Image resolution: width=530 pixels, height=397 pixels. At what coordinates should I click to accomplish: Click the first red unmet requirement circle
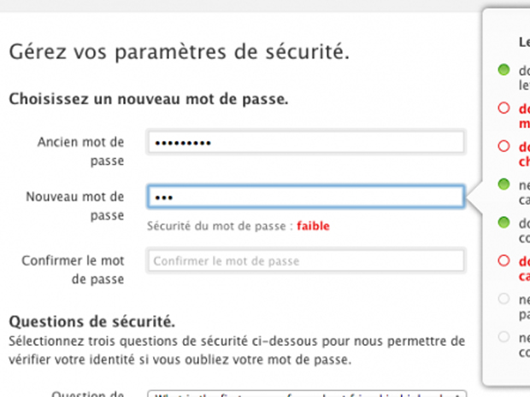point(503,108)
